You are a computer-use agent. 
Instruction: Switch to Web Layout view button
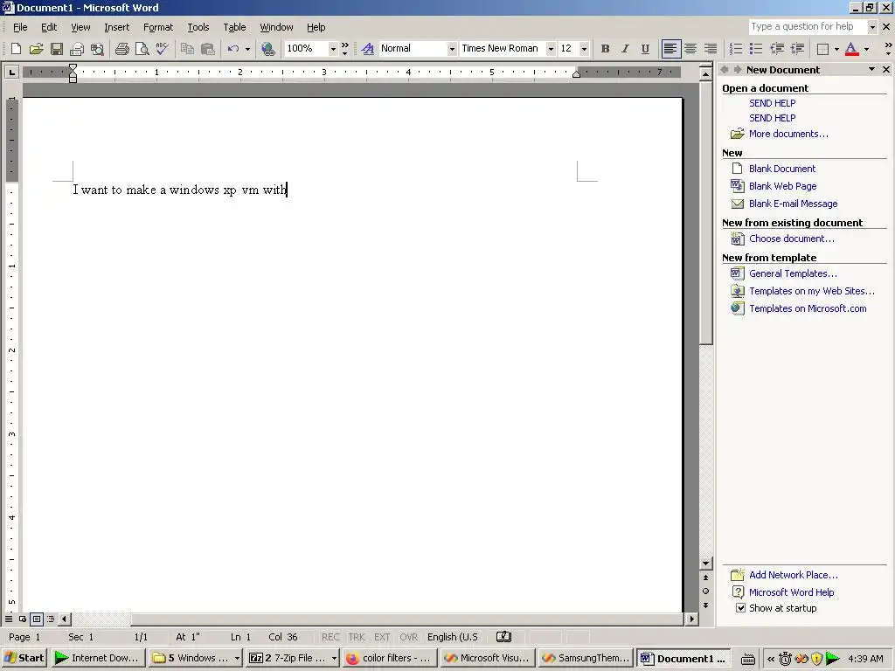tap(23, 619)
